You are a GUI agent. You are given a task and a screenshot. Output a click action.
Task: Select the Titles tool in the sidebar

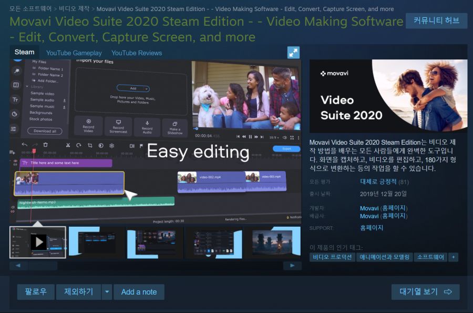[x=15, y=99]
